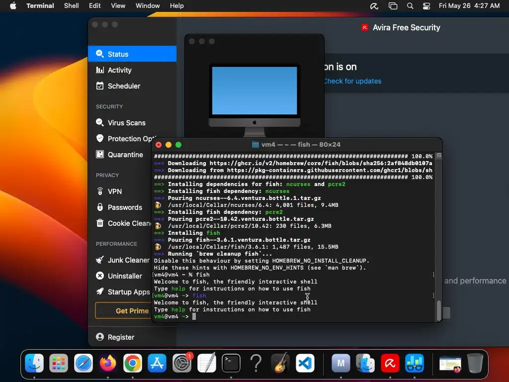Click the Passwords lock icon

99,207
